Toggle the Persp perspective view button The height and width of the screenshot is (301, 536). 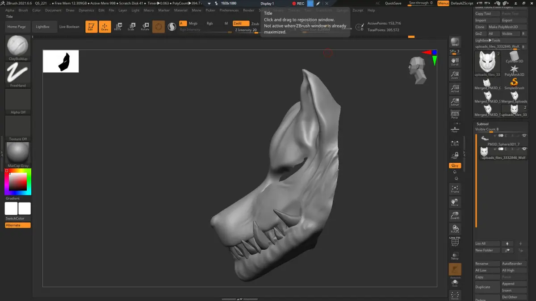(x=455, y=115)
